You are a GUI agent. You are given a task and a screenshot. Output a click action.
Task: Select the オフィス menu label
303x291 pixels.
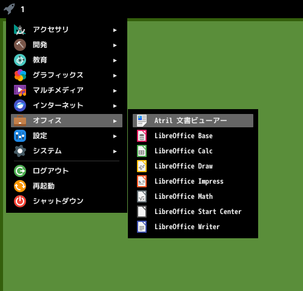click(x=47, y=121)
